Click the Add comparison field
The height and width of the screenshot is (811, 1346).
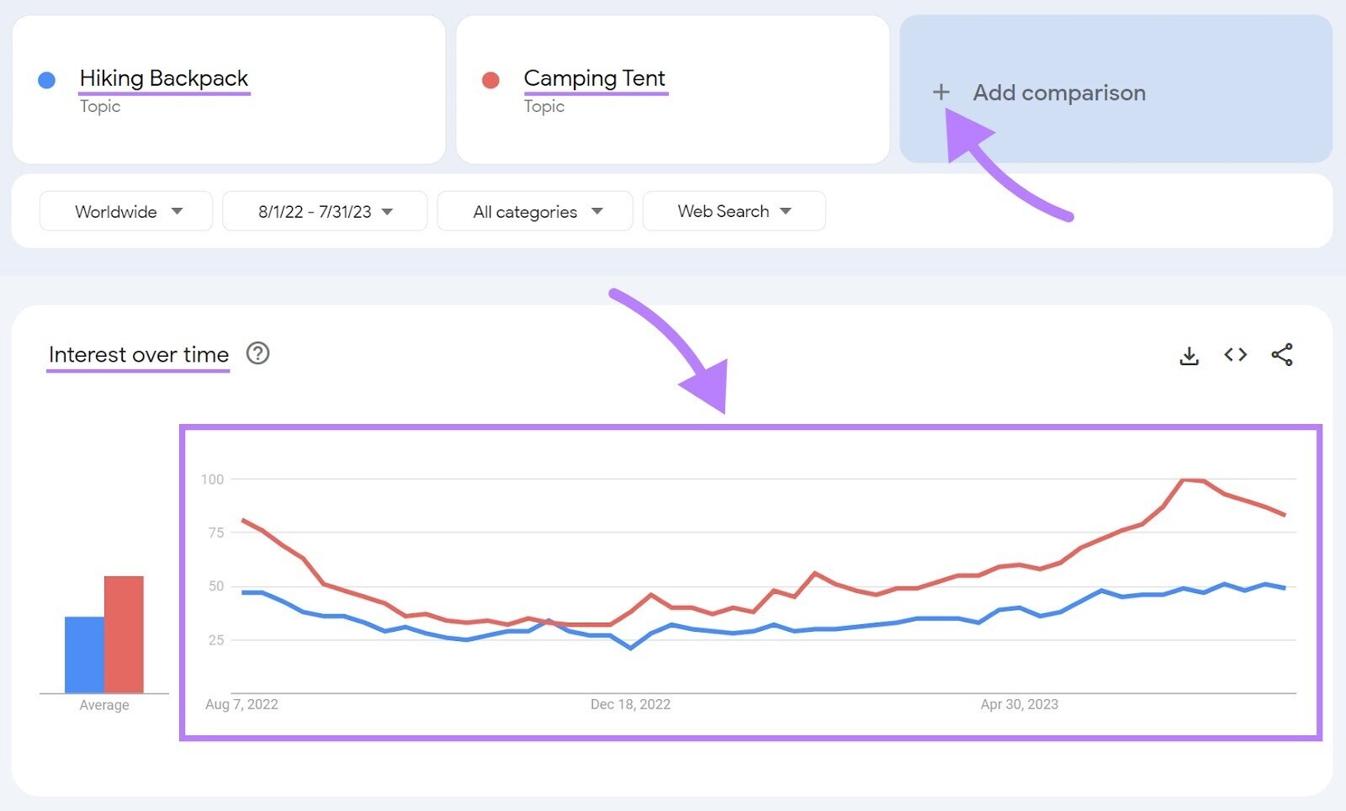point(1058,93)
